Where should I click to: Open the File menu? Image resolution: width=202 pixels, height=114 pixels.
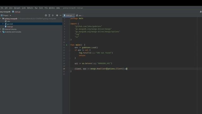point(2,8)
